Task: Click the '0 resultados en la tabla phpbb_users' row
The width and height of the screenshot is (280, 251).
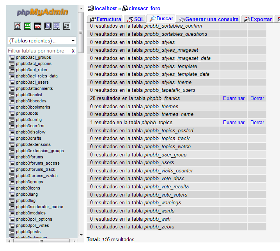Action: pyautogui.click(x=153, y=162)
